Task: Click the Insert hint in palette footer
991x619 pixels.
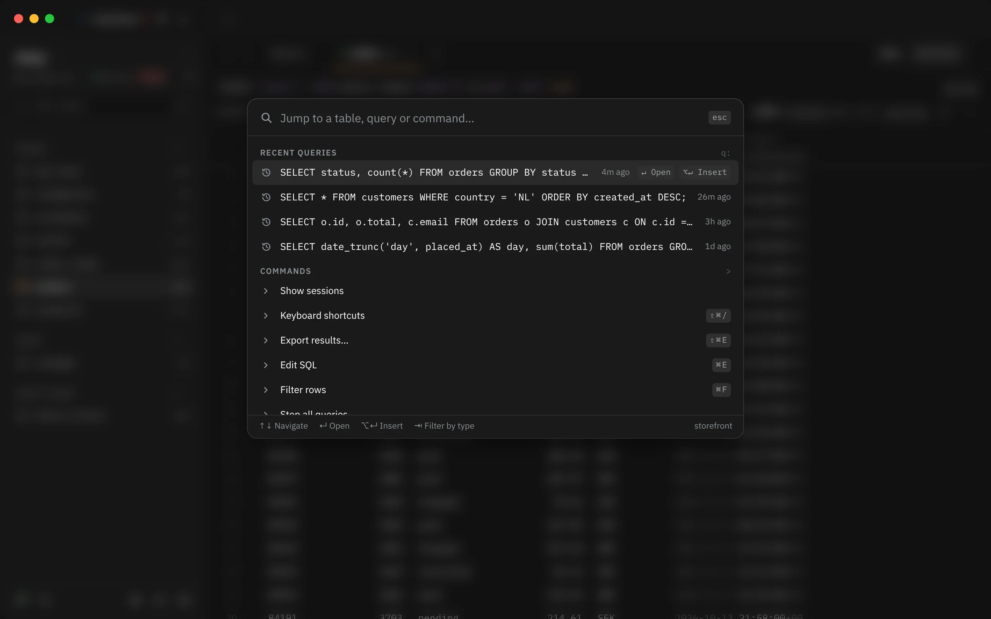Action: pyautogui.click(x=382, y=426)
